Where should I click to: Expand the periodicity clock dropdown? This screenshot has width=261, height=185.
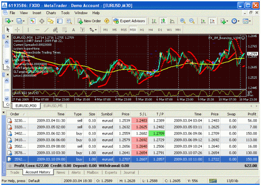coord(238,21)
